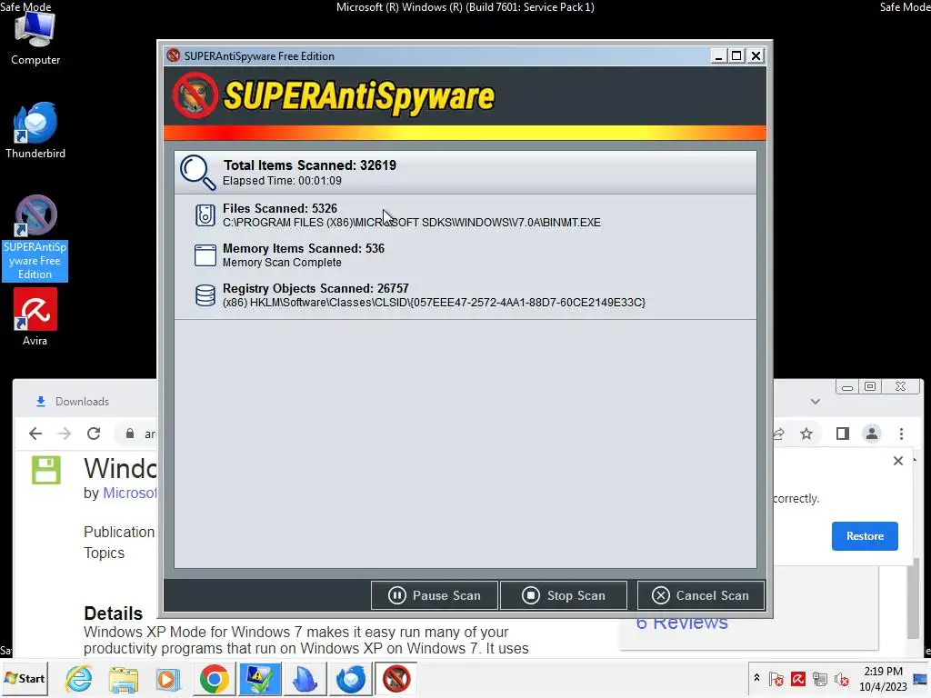
Task: Expand the Chrome tab search chevron
Action: coord(816,402)
